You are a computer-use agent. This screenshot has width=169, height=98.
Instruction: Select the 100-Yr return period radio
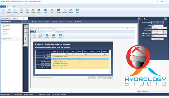pyautogui.click(x=76, y=21)
